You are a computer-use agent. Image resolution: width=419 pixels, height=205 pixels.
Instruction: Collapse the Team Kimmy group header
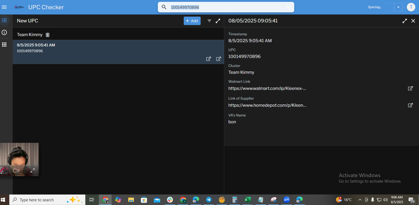(30, 35)
